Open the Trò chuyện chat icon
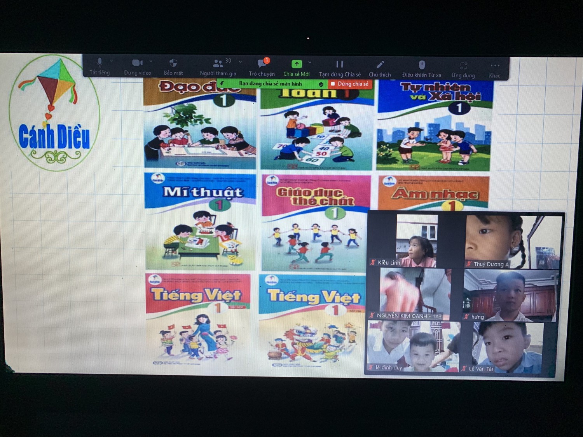This screenshot has width=583, height=437. point(262,63)
